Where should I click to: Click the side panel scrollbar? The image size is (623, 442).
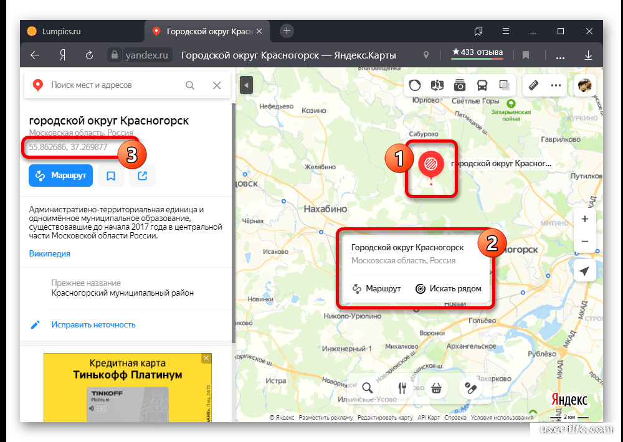click(x=234, y=222)
